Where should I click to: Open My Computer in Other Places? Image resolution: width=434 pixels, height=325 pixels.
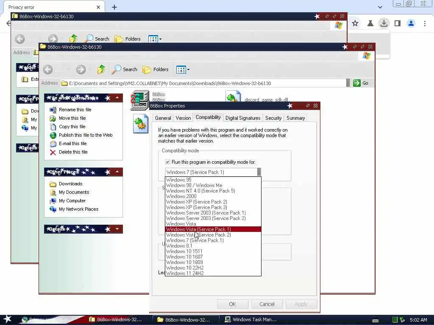pyautogui.click(x=68, y=201)
